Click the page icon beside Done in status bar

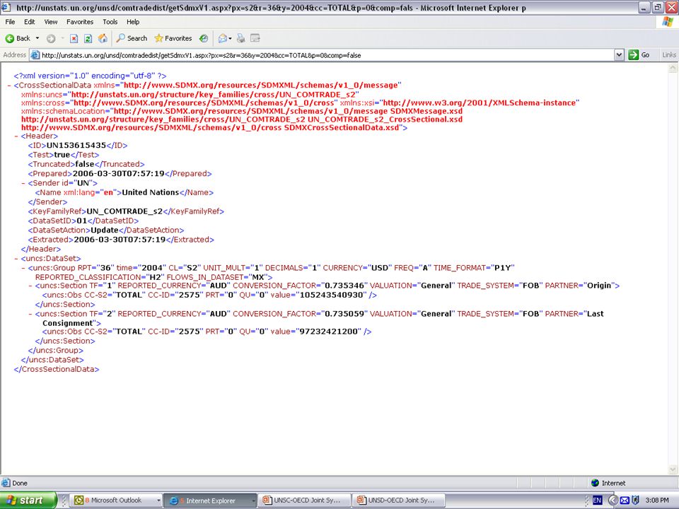pyautogui.click(x=6, y=483)
